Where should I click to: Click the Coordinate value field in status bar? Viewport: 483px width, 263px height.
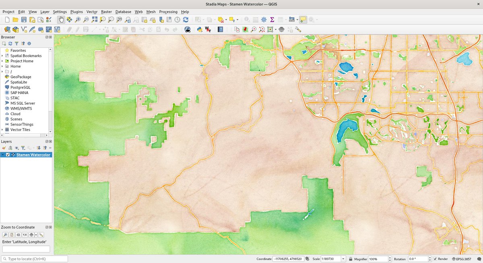[288, 259]
